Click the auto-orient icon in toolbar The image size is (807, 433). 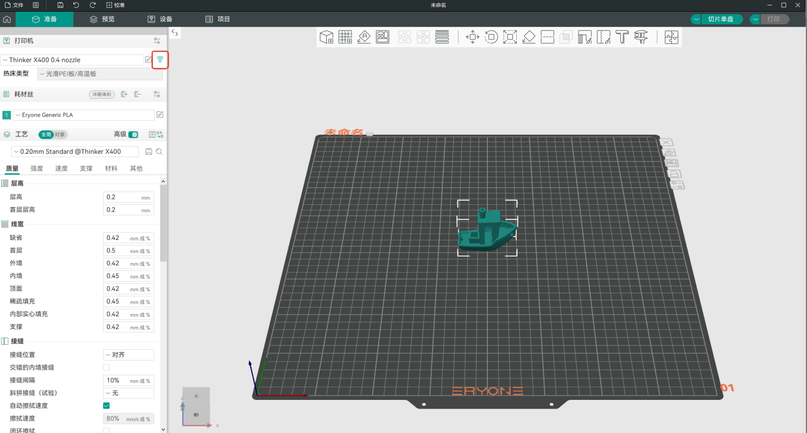tap(364, 37)
